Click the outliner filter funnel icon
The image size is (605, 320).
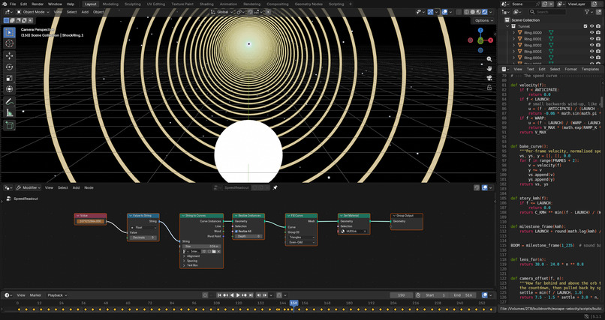[587, 12]
